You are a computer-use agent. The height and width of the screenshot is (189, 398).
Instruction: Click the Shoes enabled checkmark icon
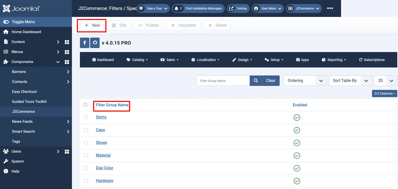coord(297,143)
